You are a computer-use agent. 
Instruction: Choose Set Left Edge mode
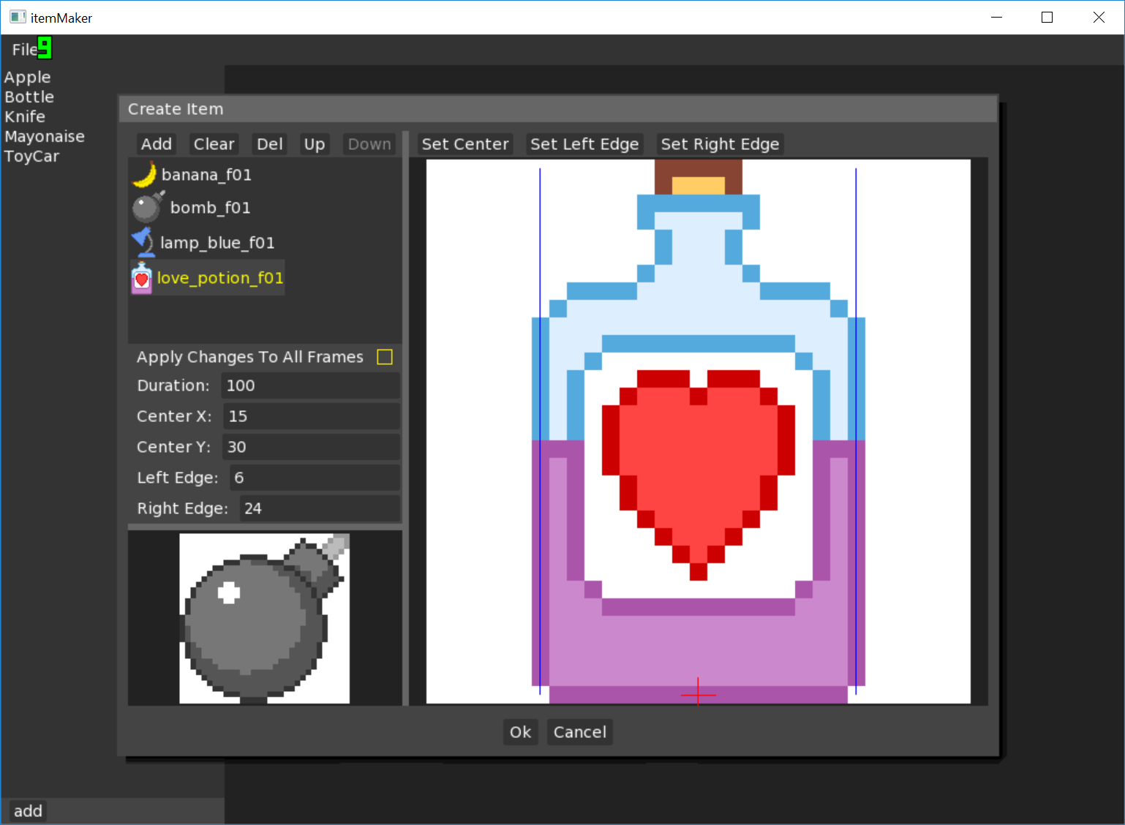[x=584, y=144]
